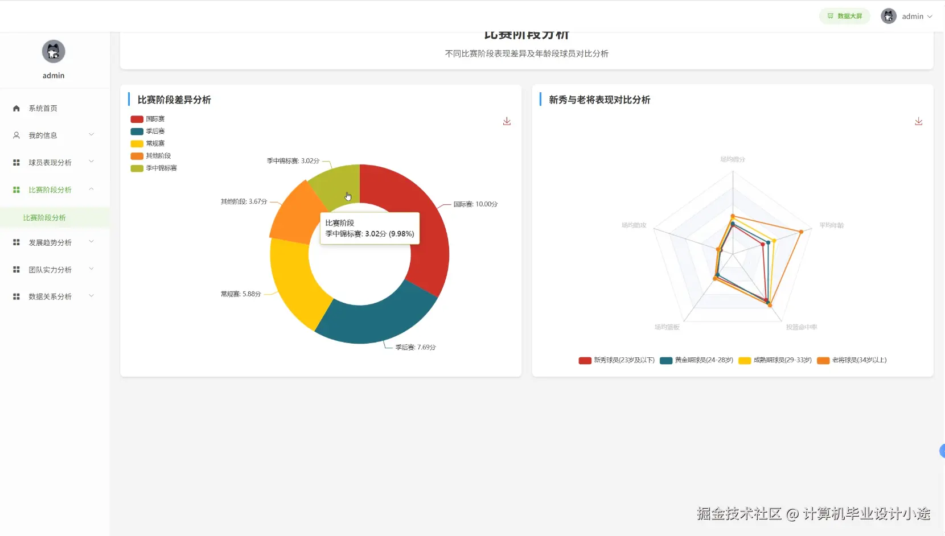
Task: Click the 数据关系分析 sidebar icon
Action: [x=16, y=296]
